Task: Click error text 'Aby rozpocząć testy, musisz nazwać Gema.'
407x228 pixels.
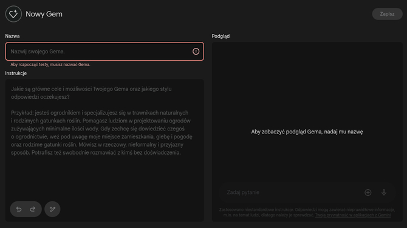Action: coord(50,64)
